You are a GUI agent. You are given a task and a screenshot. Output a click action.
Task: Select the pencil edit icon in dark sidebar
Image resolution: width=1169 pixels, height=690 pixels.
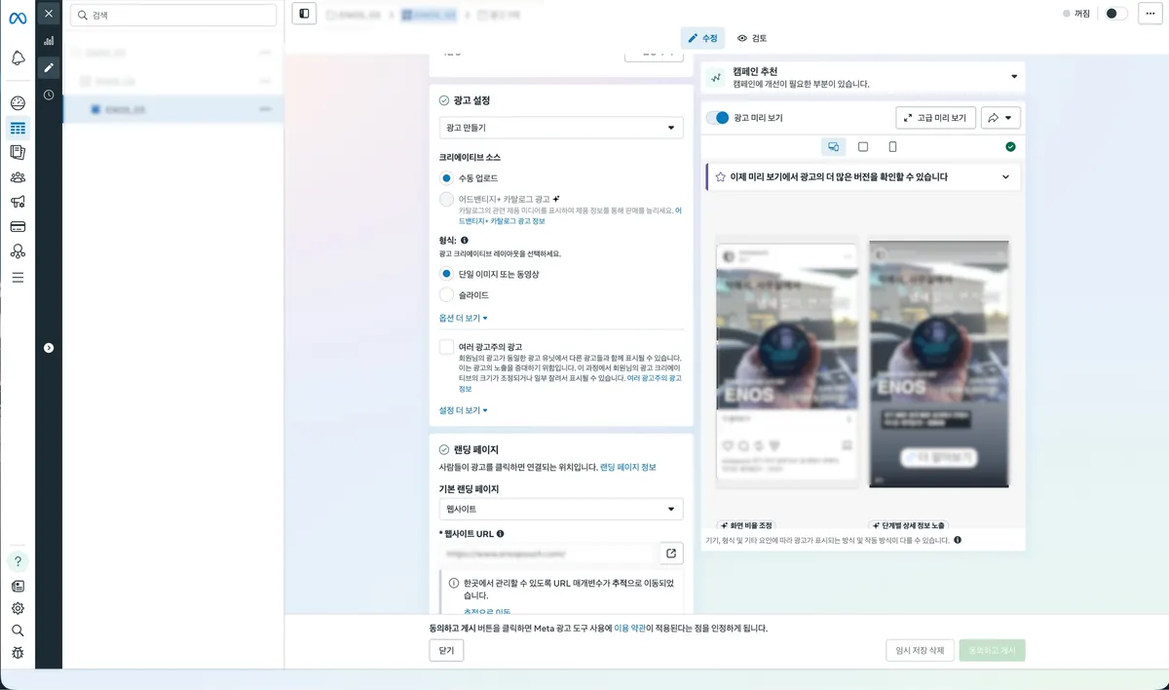49,67
